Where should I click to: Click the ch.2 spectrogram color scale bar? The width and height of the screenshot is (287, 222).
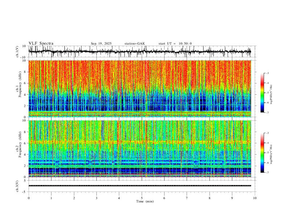tap(262, 153)
